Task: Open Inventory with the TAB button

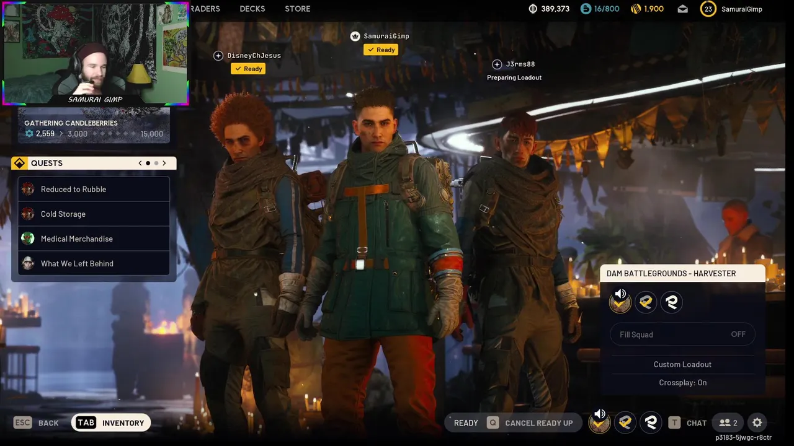Action: tap(111, 422)
